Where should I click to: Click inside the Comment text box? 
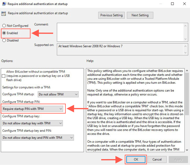click(x=120, y=32)
